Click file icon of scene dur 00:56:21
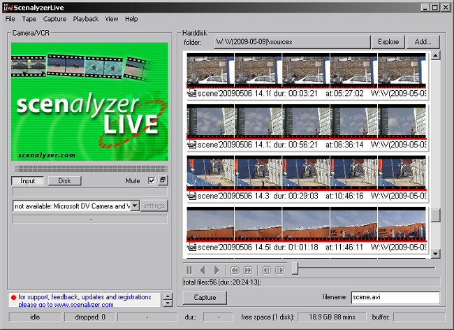 pyautogui.click(x=191, y=144)
